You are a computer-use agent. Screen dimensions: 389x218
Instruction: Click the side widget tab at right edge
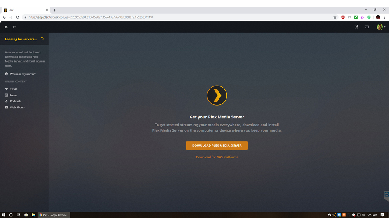[387, 196]
